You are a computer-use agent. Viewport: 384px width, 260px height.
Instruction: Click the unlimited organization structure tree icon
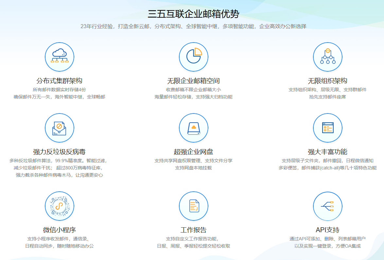(x=327, y=57)
